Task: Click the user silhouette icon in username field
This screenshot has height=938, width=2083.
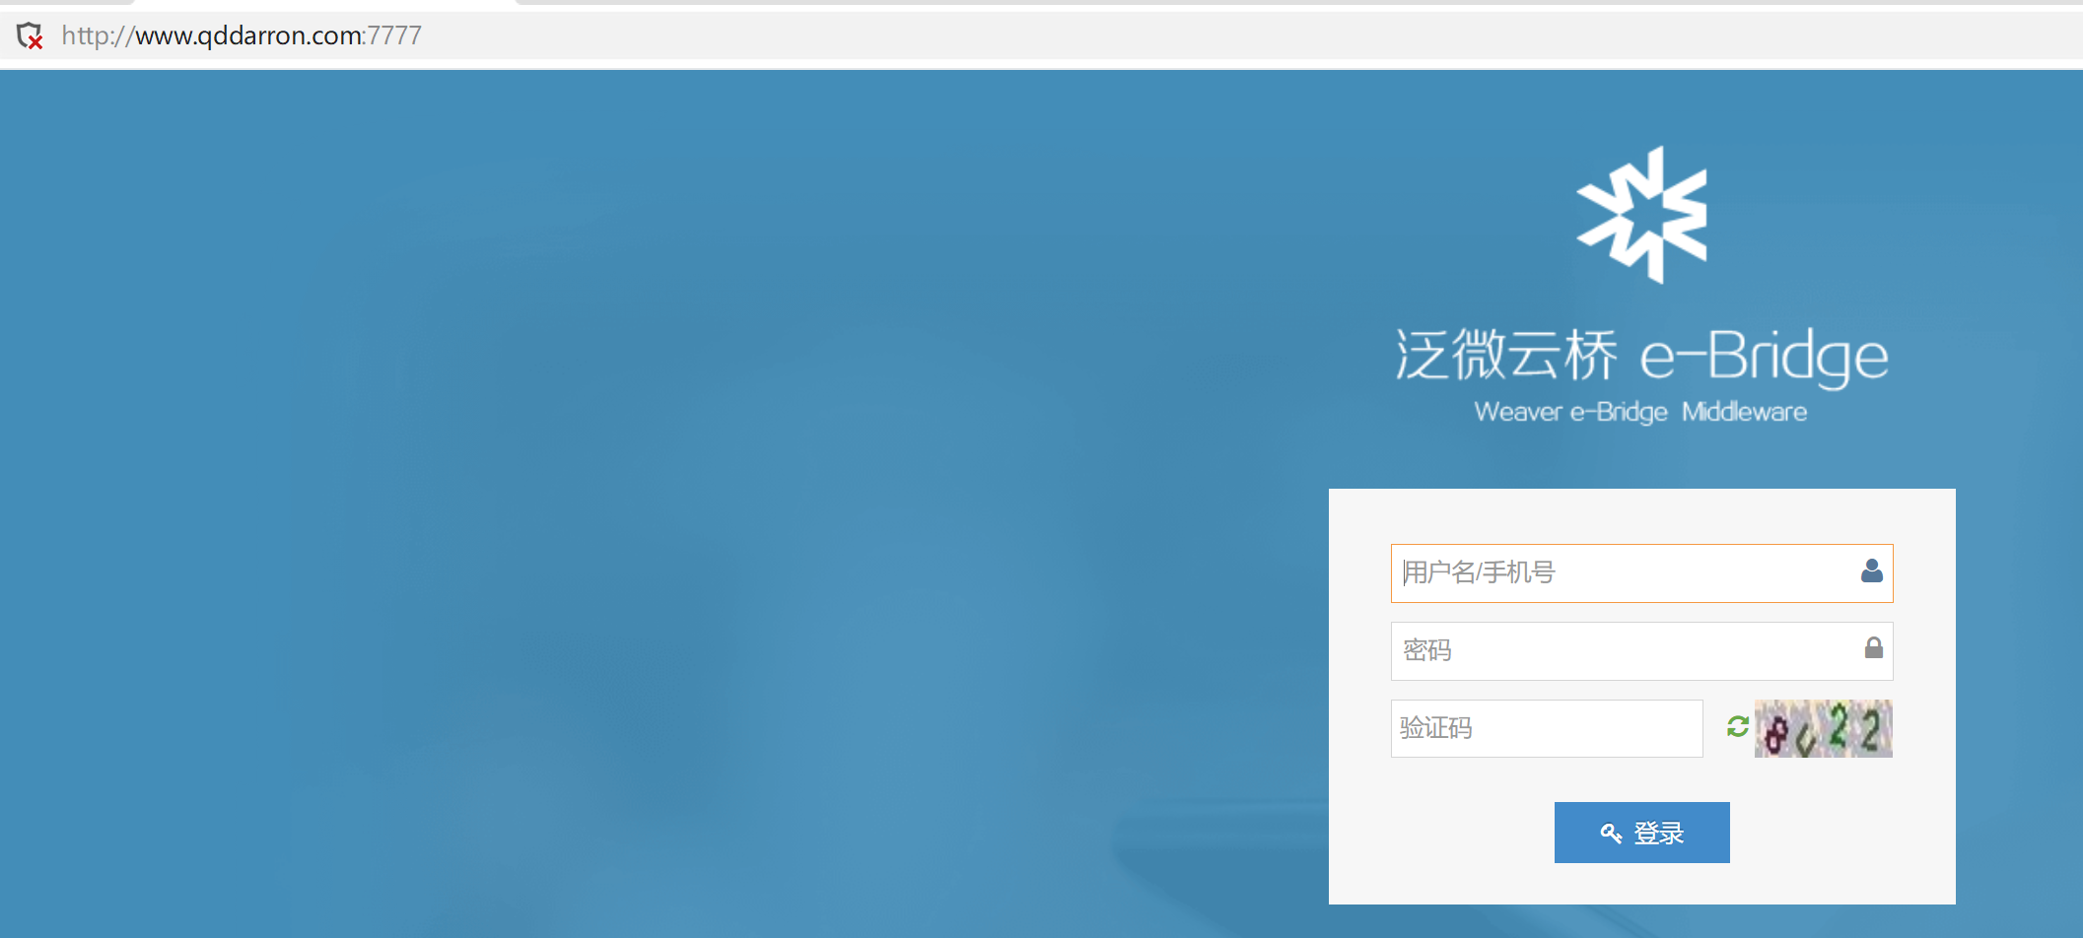Action: pyautogui.click(x=1872, y=570)
